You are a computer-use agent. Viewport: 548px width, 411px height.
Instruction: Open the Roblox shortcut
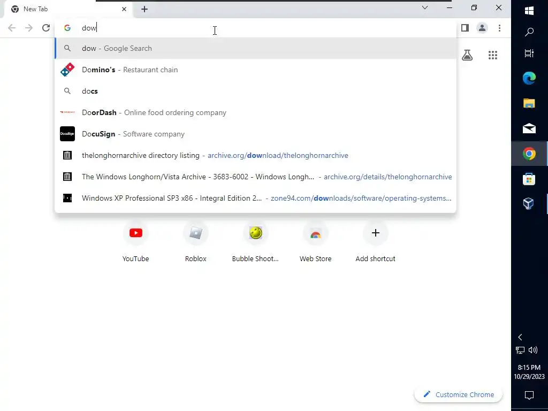click(x=196, y=242)
